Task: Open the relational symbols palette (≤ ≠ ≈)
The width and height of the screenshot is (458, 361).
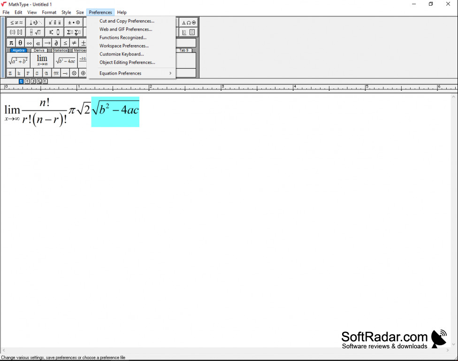Action: (16, 23)
